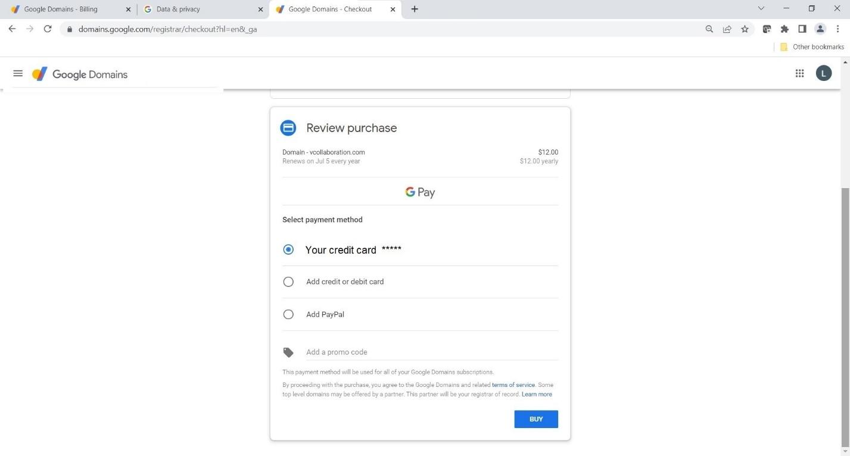850x456 pixels.
Task: Click the Select payment method heading
Action: point(322,220)
